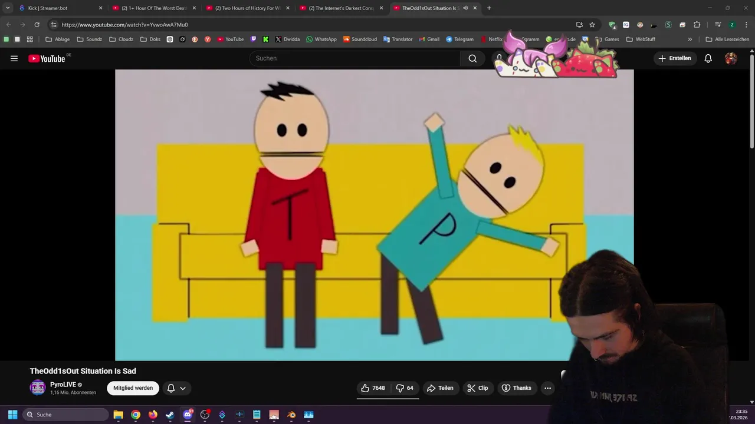The image size is (755, 424).
Task: Bookmark this page with star icon
Action: [x=592, y=25]
